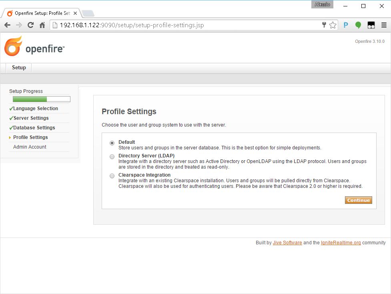391x294 pixels.
Task: Click the browser back arrow
Action: pos(7,25)
